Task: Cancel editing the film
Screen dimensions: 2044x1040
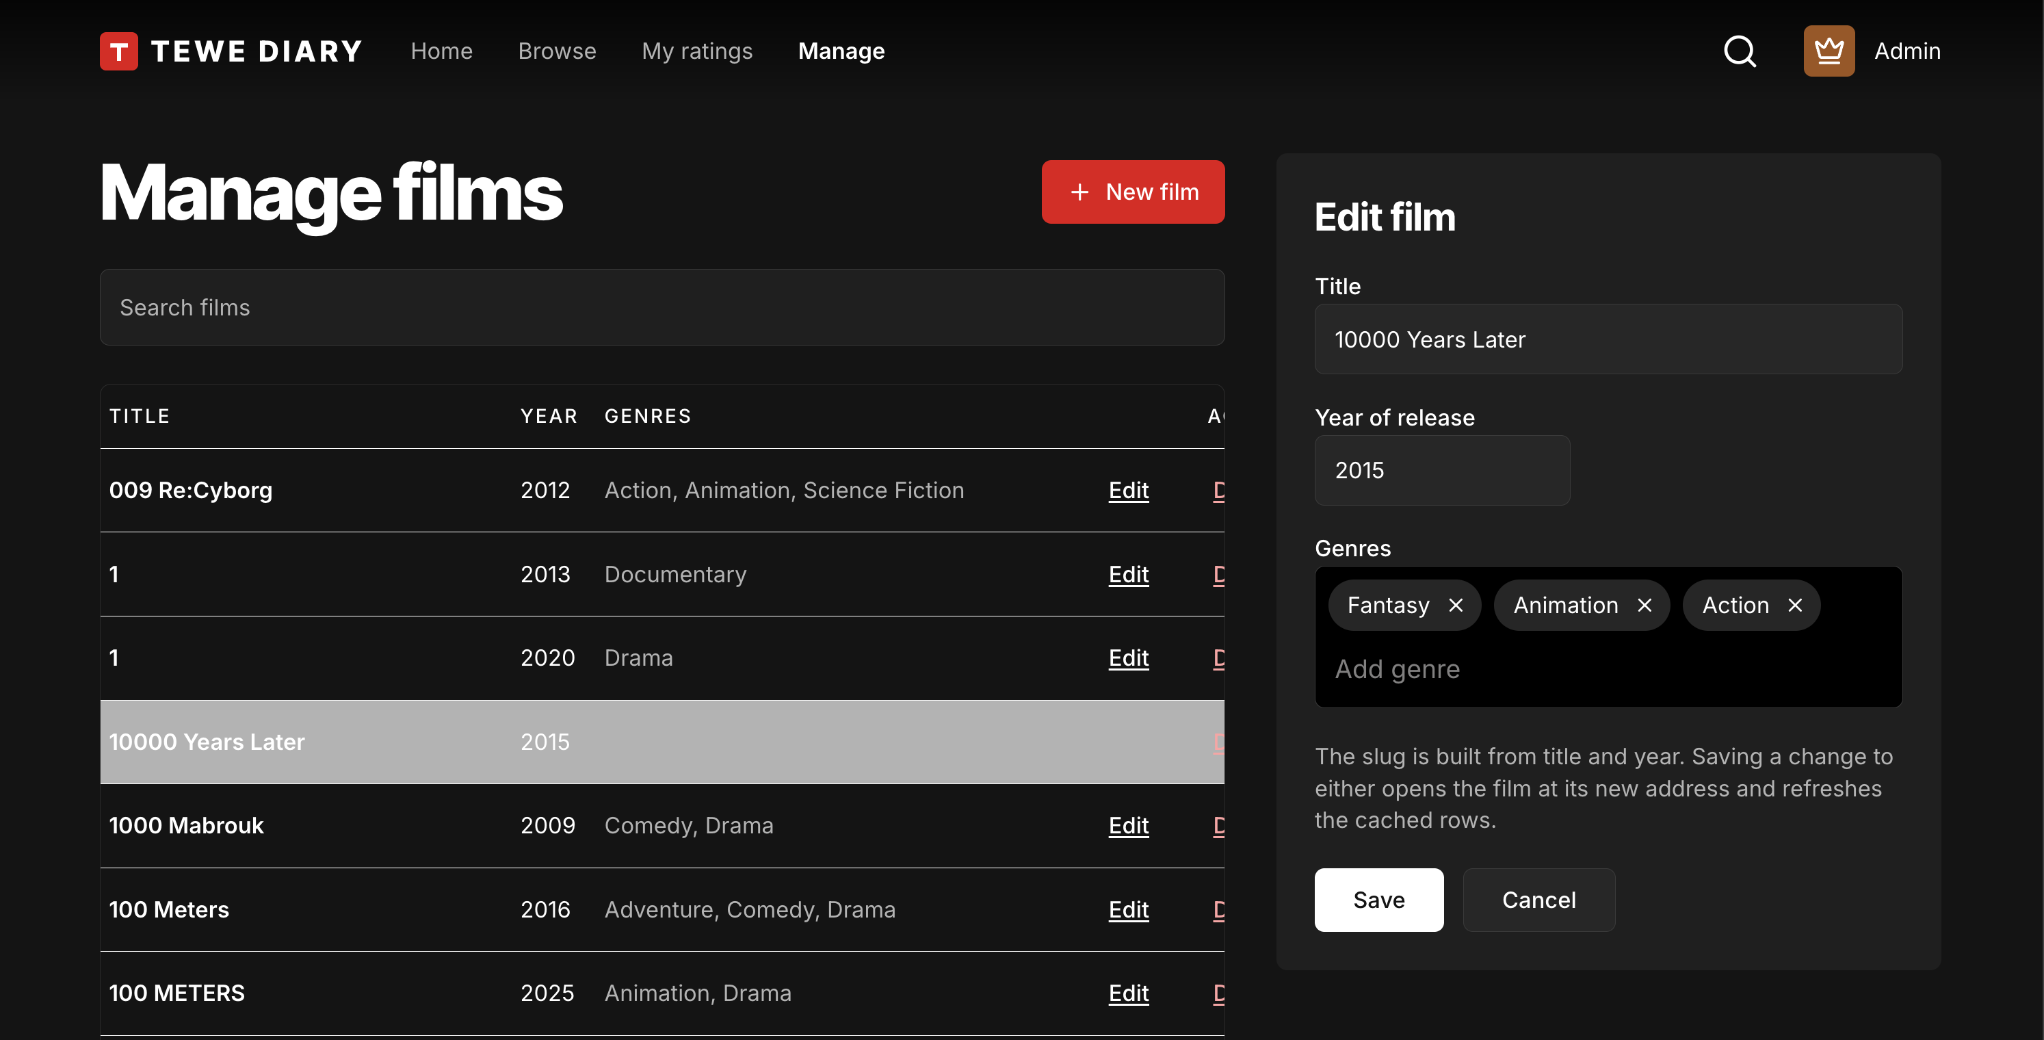Action: tap(1538, 900)
